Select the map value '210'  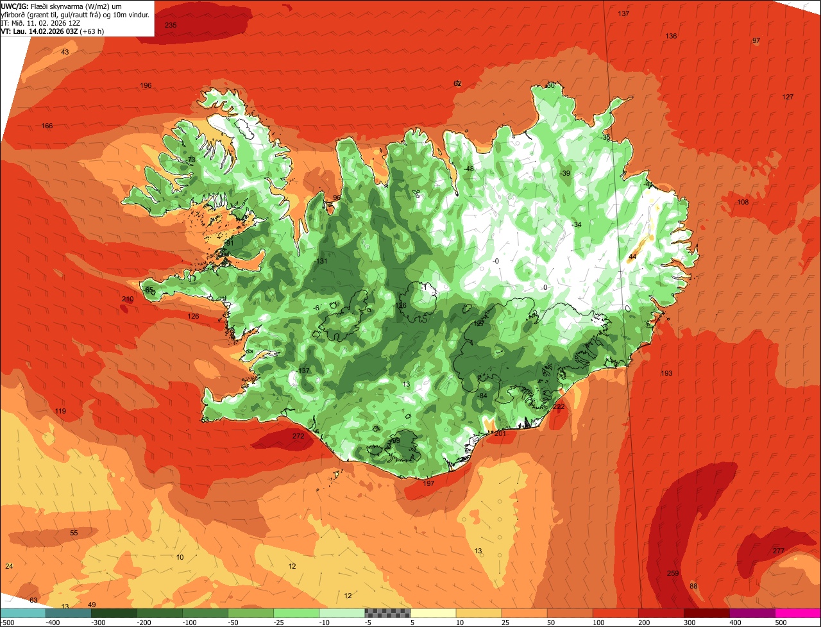click(128, 299)
